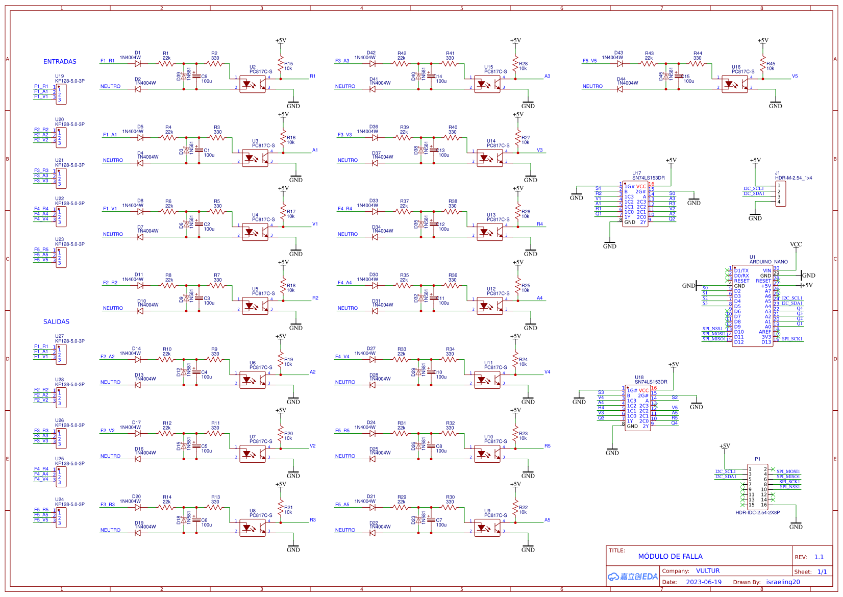Select the revision value 1.1

(819, 557)
